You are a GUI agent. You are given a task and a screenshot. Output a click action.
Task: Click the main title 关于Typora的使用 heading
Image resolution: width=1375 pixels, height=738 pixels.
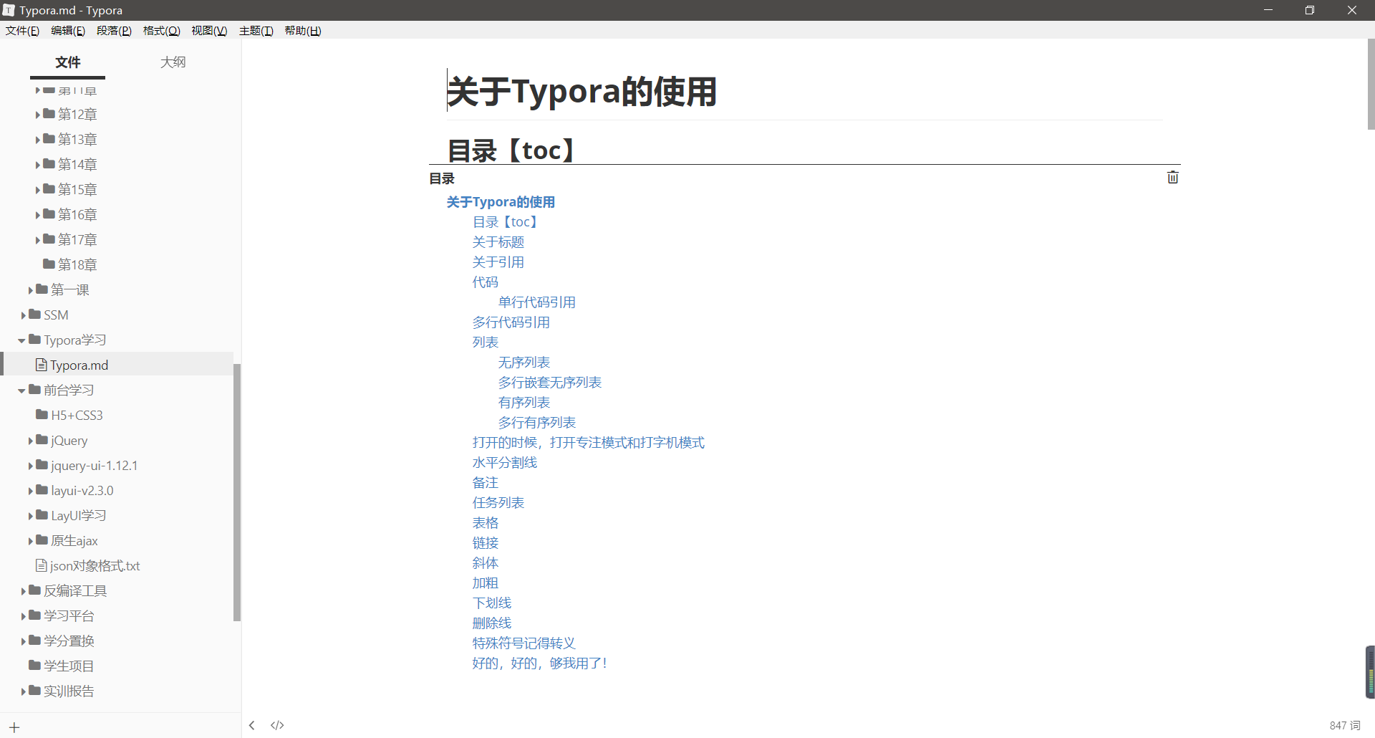[x=582, y=92]
